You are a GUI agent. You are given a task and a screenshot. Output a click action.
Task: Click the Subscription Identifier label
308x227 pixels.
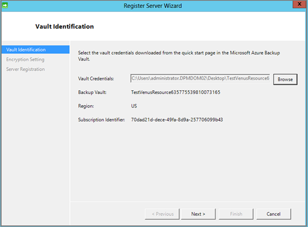pyautogui.click(x=101, y=120)
